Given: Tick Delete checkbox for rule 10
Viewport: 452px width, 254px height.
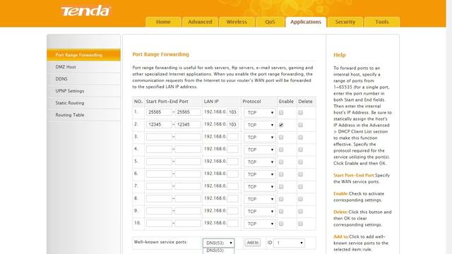Looking at the screenshot, I should [x=301, y=224].
